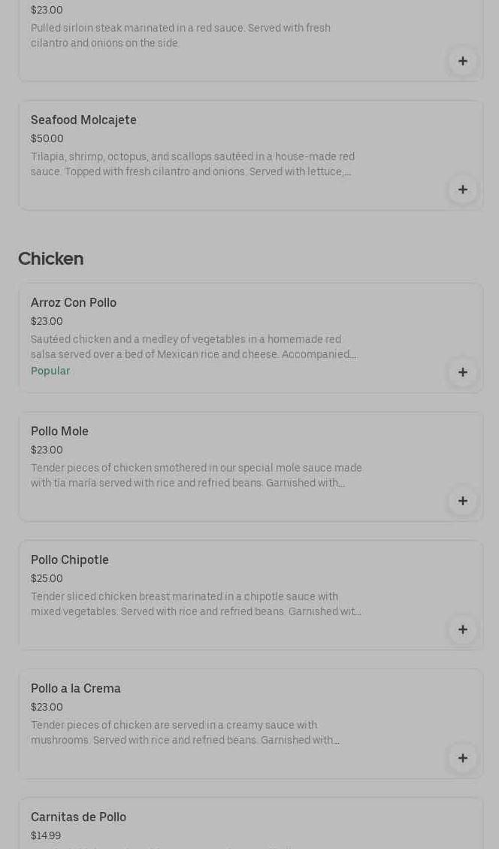The height and width of the screenshot is (849, 499).
Task: Open Pollo Chipotle menu item
Action: (x=70, y=560)
